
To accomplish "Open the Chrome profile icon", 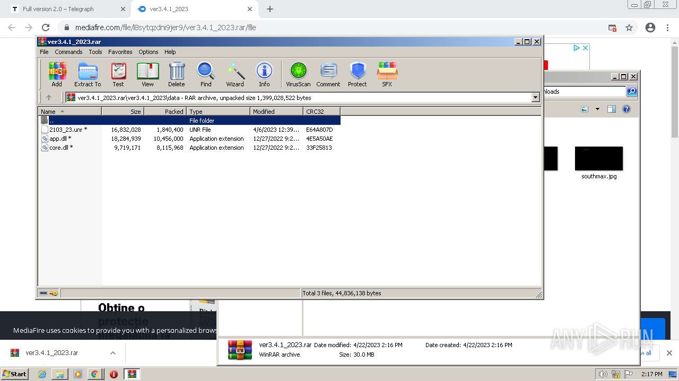I will click(x=650, y=28).
